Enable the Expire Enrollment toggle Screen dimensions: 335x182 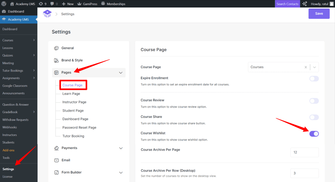pos(314,79)
